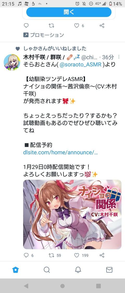
Task: Retweet the tweet with 59 retweets
Action: [x=51, y=255]
